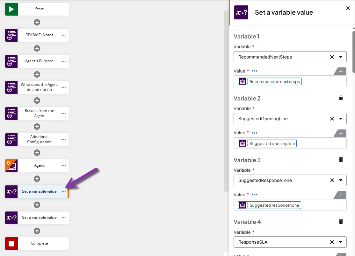Add a value to Variable 1 with plus button
Image resolution: width=355 pixels, height=256 pixels.
pyautogui.click(x=341, y=72)
